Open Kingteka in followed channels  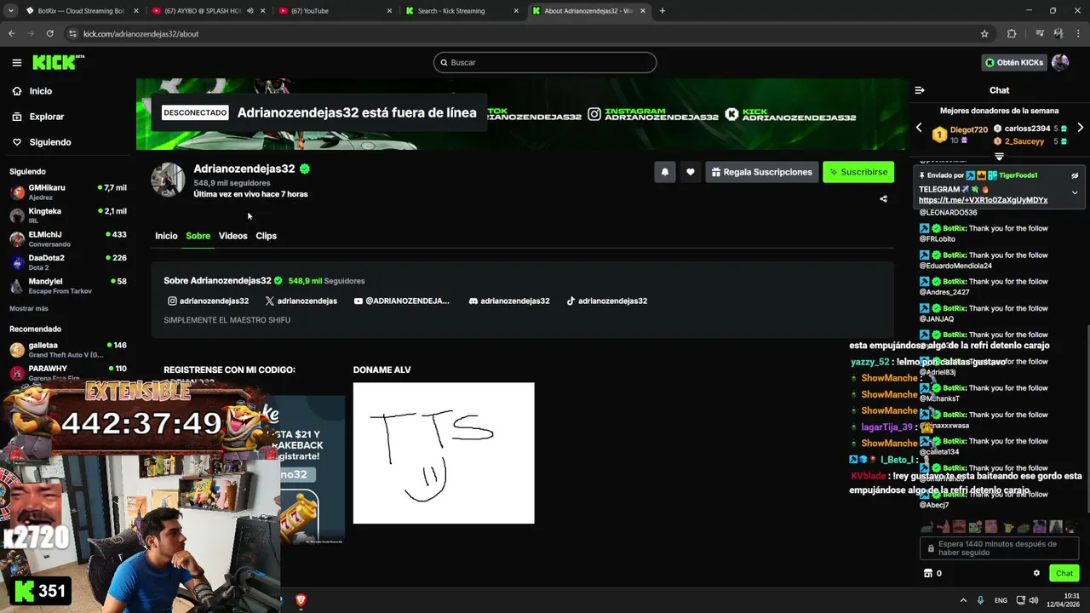[68, 215]
